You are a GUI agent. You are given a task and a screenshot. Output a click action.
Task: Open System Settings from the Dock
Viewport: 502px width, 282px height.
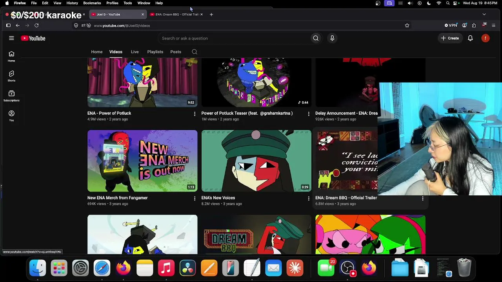80,268
